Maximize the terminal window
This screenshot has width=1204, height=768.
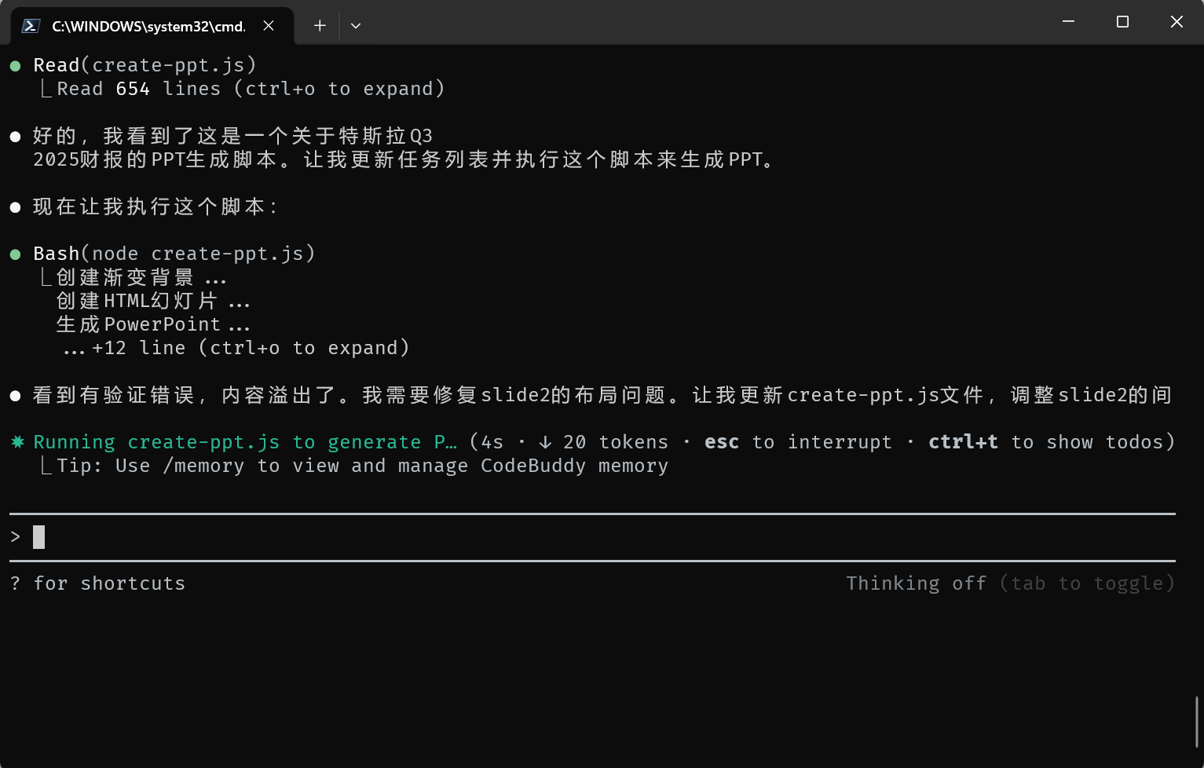point(1122,22)
